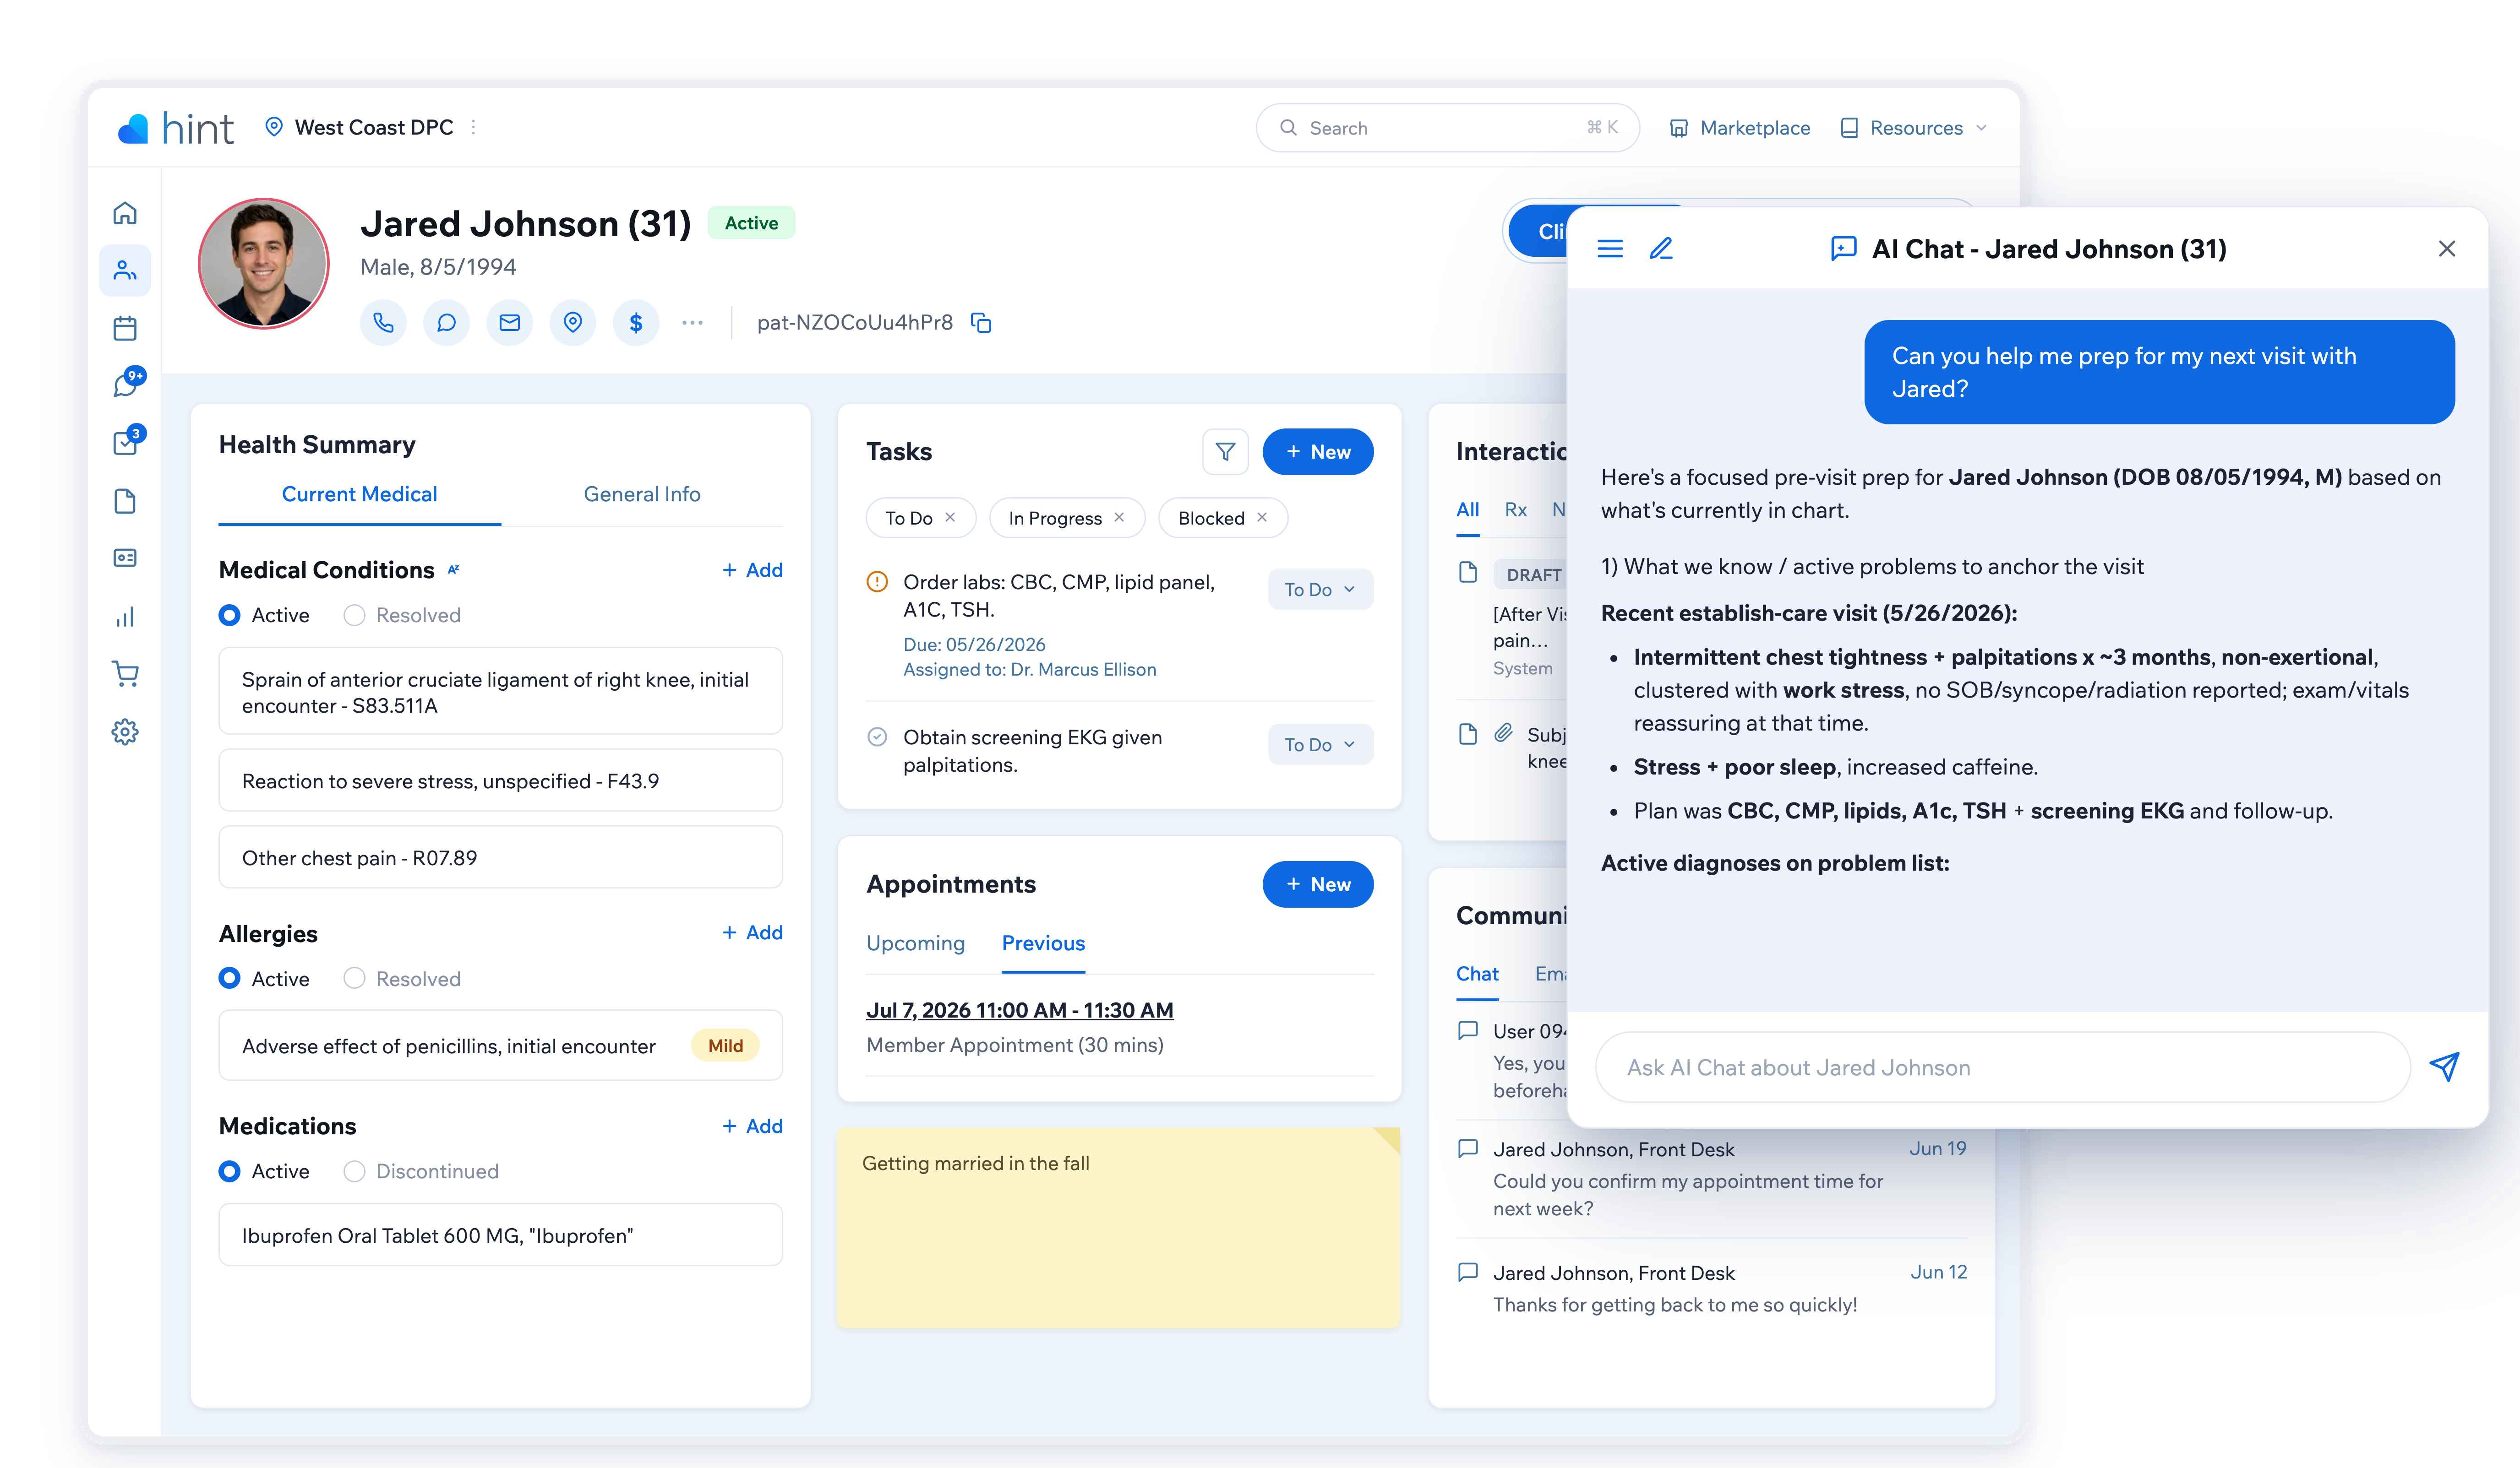Call patient using the phone icon
Image resolution: width=2520 pixels, height=1468 pixels.
[x=383, y=323]
